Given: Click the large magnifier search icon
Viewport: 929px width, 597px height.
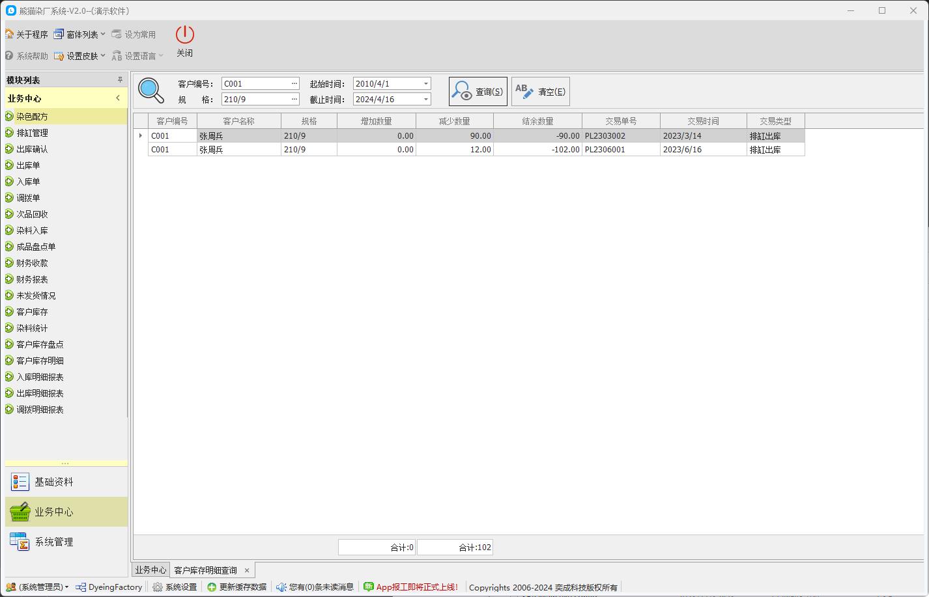Looking at the screenshot, I should (151, 90).
